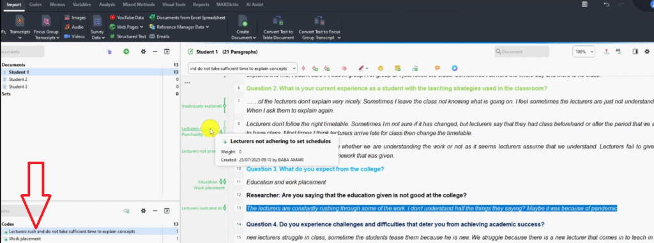The height and width of the screenshot is (243, 654).
Task: Expand the Create Document dropdown arrow
Action: point(254,38)
